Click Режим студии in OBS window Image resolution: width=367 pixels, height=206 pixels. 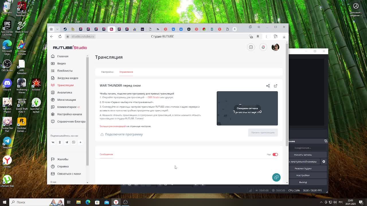[x=303, y=169]
